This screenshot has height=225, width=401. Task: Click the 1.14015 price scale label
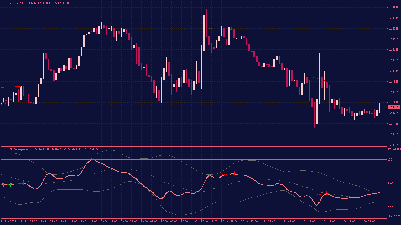pos(393,71)
